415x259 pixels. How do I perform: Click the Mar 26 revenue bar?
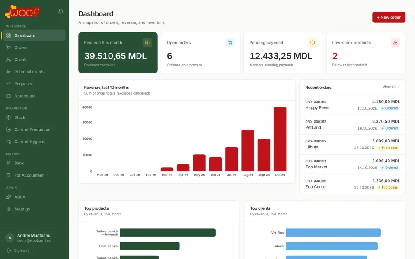[x=167, y=169]
